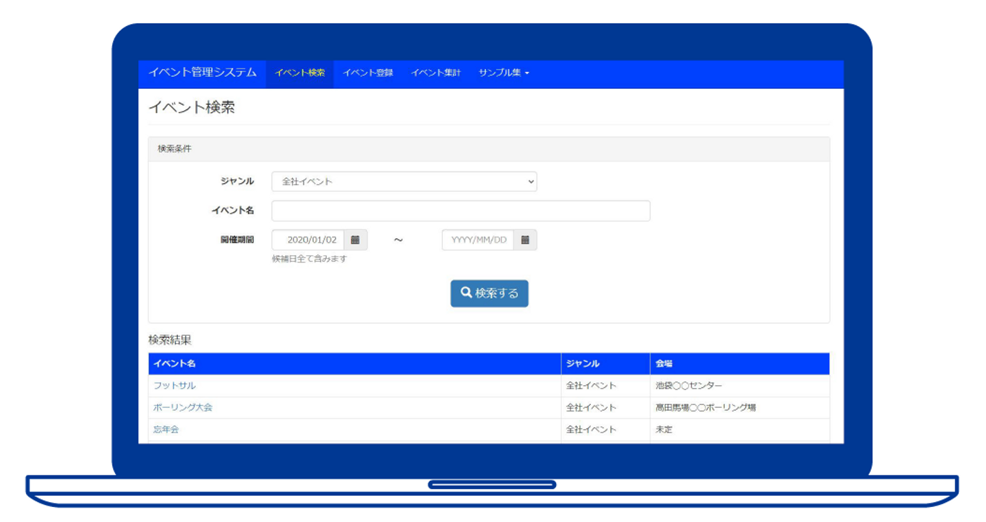
Task: Open the end date calendar picker icon
Action: (525, 240)
